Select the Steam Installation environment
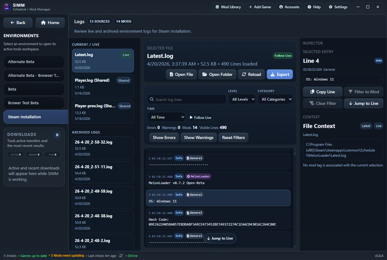 pyautogui.click(x=36, y=117)
